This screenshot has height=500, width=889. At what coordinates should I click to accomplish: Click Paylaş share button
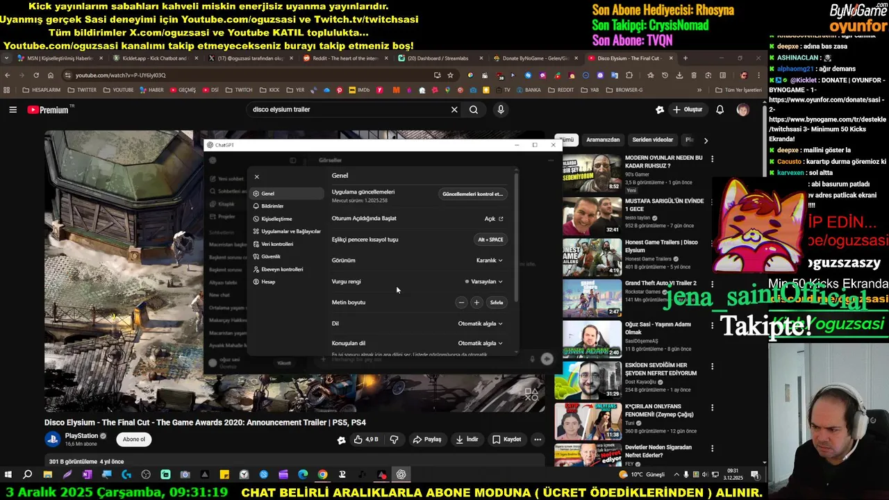[x=427, y=440]
